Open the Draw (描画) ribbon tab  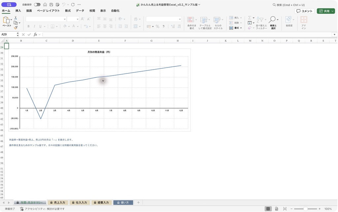coord(29,11)
